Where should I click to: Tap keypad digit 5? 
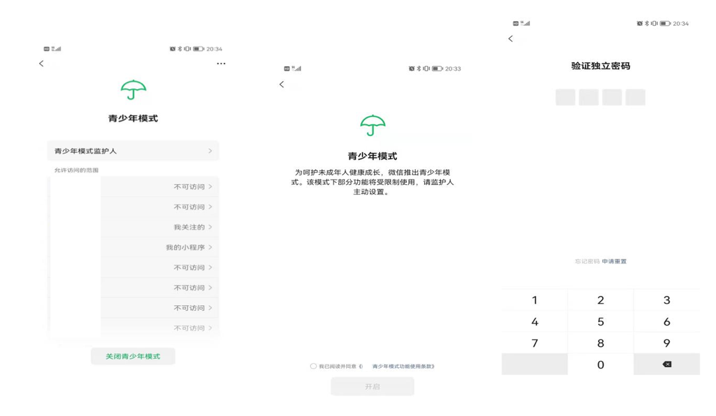[x=600, y=322]
